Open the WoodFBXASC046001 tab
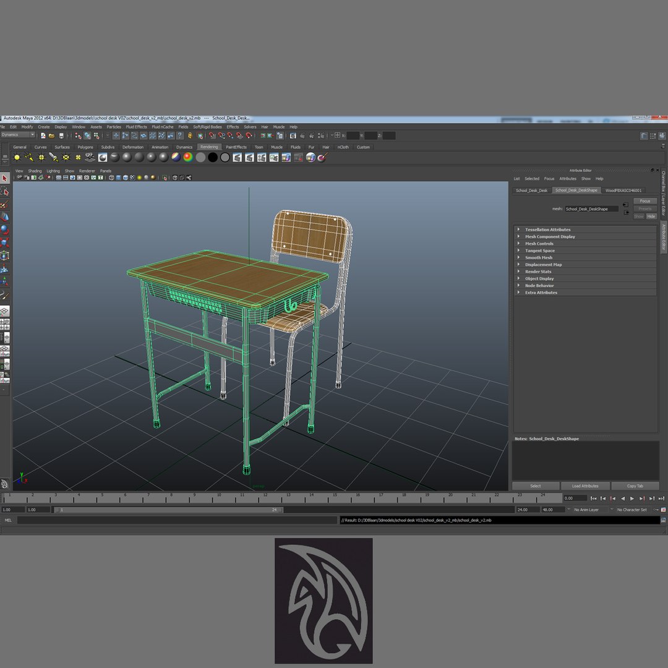668x668 pixels. [623, 191]
